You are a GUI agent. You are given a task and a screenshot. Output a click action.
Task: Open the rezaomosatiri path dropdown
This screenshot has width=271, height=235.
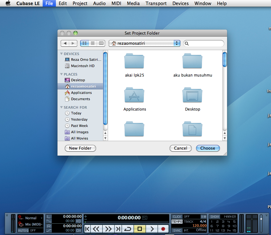coord(144,43)
